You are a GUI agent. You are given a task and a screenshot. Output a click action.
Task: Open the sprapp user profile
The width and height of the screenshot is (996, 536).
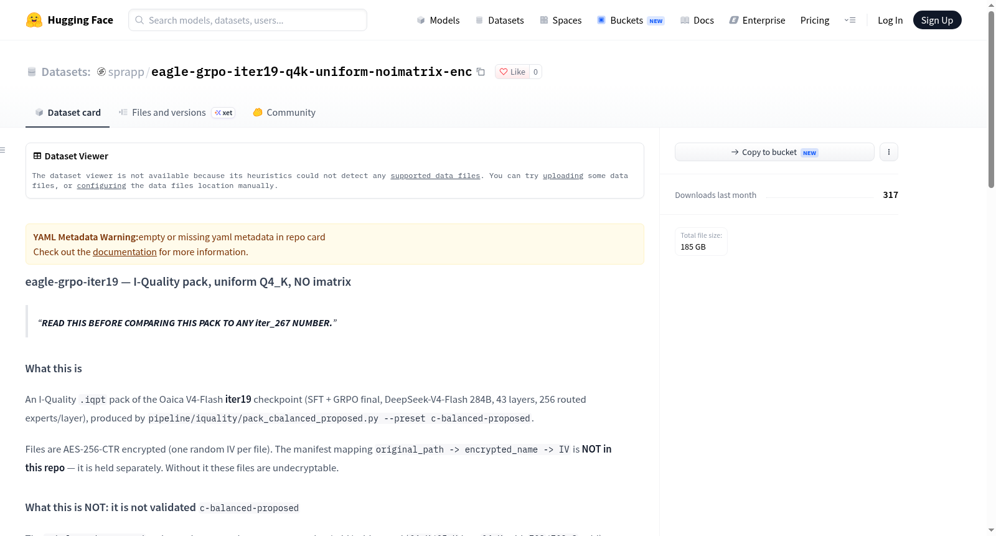click(126, 72)
